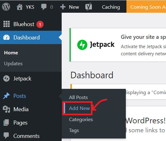Click the comments bubble icon in admin bar
The height and width of the screenshot is (141, 166).
point(44,7)
